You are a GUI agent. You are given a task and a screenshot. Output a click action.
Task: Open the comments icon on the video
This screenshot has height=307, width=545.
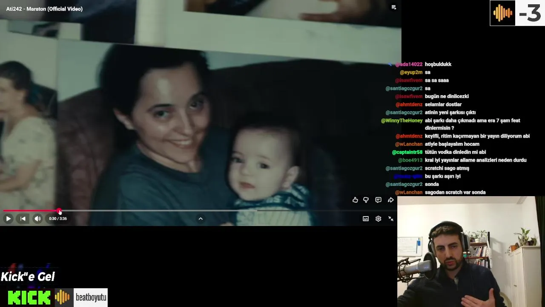(378, 200)
